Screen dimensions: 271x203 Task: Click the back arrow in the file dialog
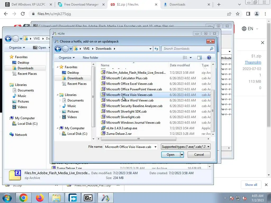58,49
